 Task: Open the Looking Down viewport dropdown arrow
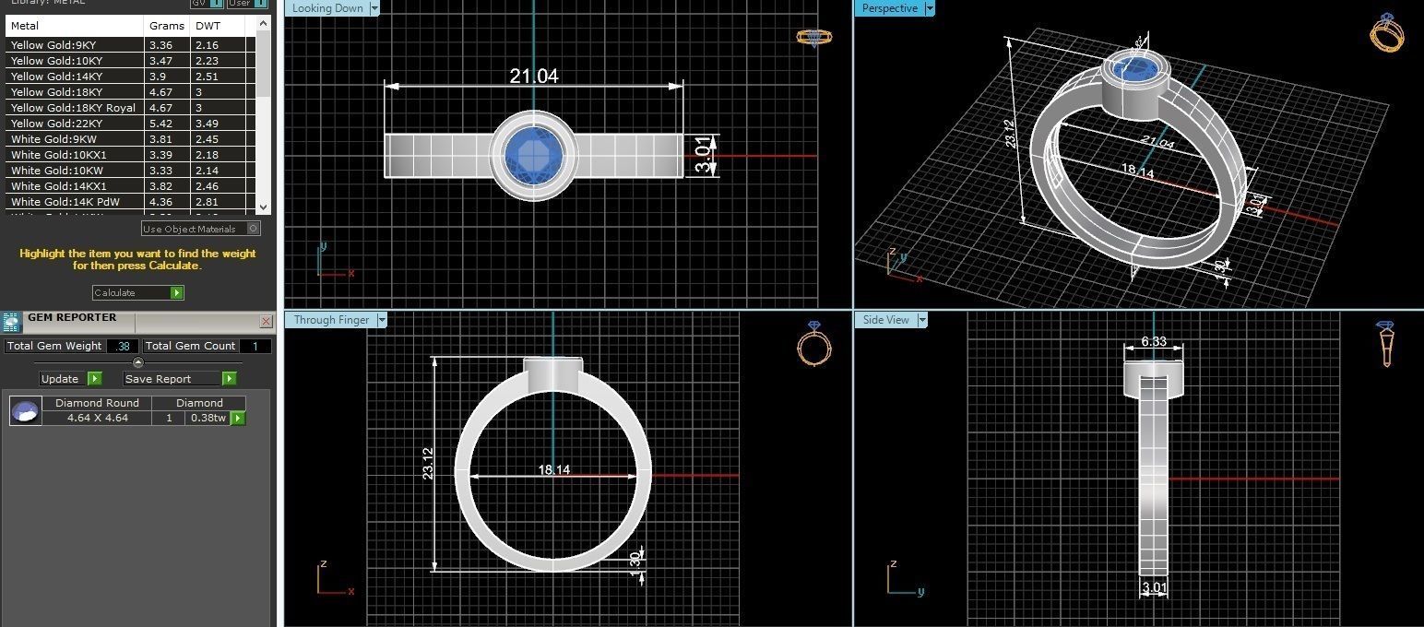coord(374,8)
